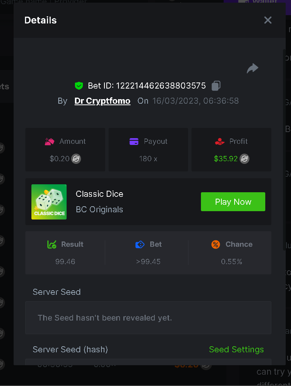Click the red Profit hand icon

220,142
